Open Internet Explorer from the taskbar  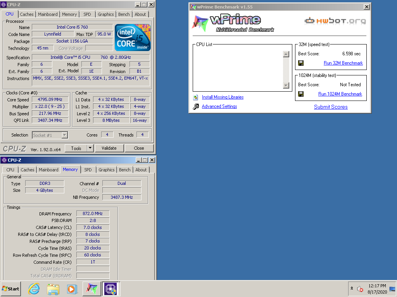[34, 288]
